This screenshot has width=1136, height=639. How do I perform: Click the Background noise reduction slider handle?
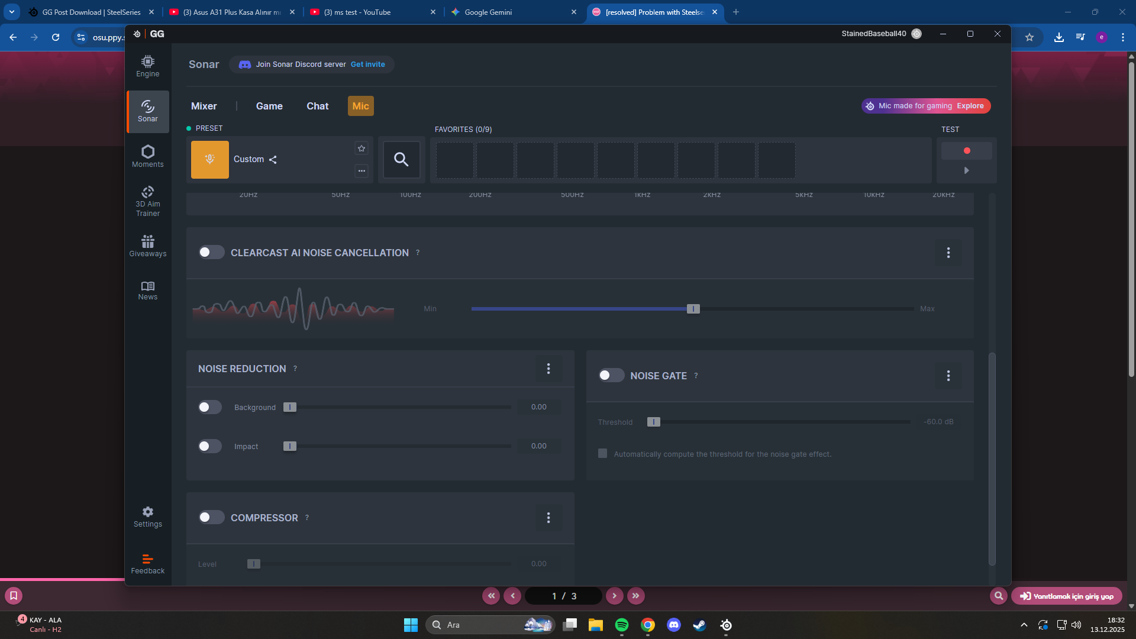tap(290, 407)
